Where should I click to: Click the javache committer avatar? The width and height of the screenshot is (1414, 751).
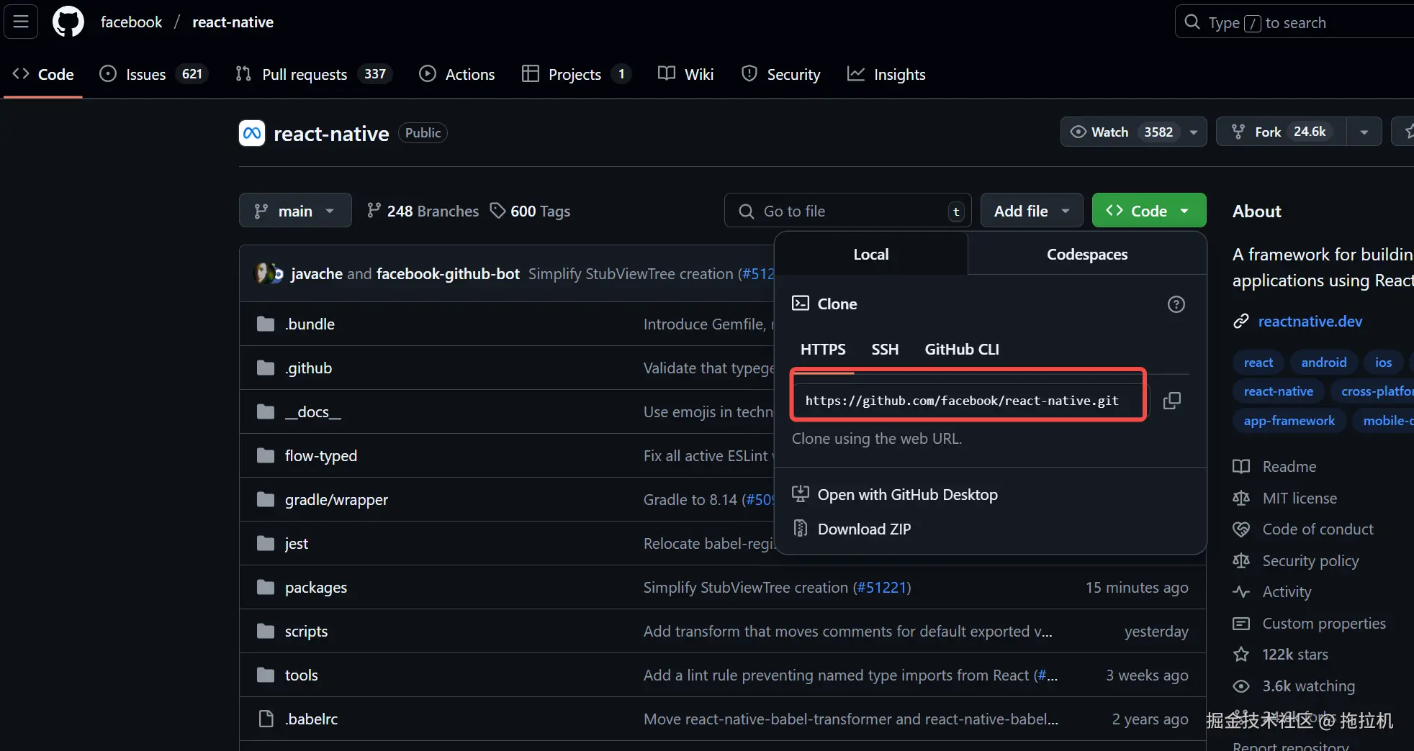pyautogui.click(x=264, y=273)
